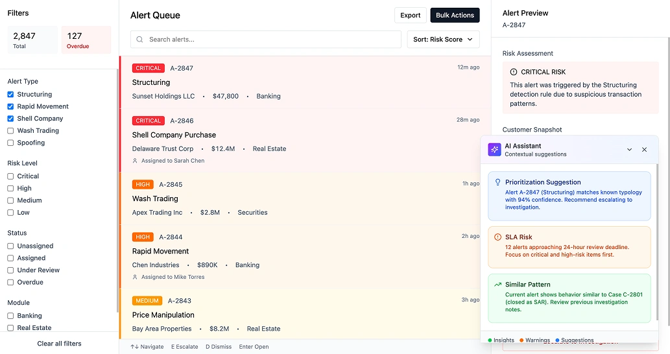Click the Insights legend item
Image resolution: width=670 pixels, height=354 pixels.
[501, 340]
